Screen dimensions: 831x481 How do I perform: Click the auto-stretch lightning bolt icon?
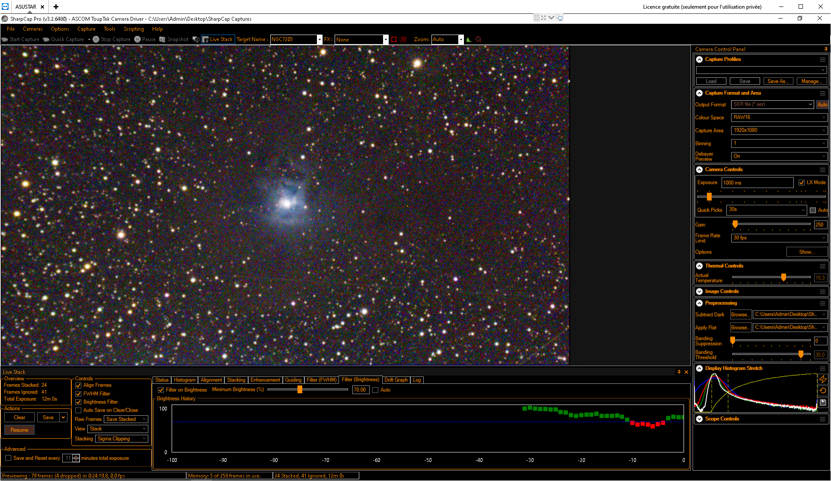pyautogui.click(x=823, y=379)
